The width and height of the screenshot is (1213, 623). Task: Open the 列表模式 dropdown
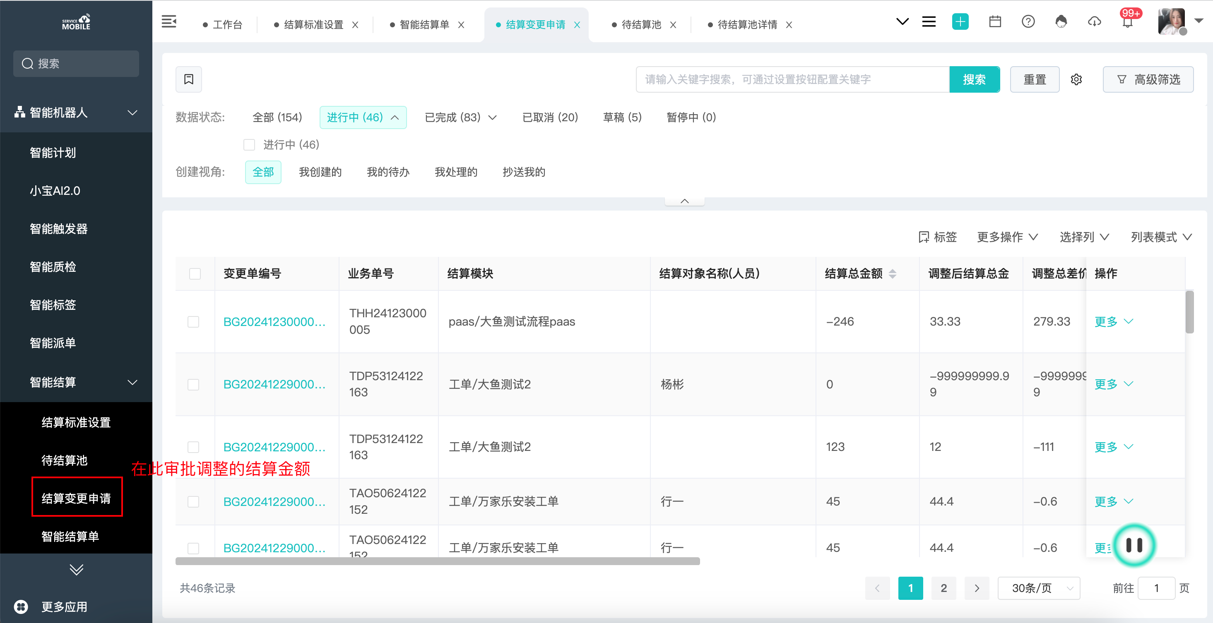click(1161, 237)
